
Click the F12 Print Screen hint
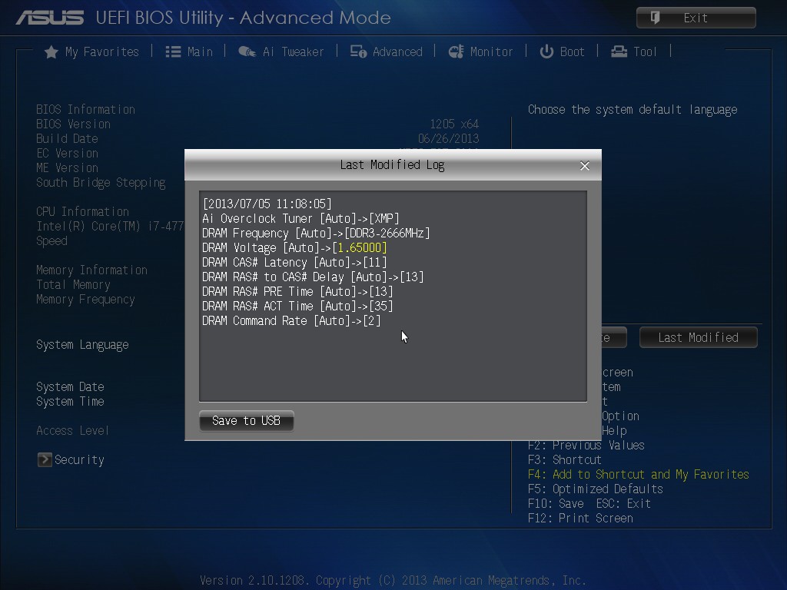(x=580, y=519)
